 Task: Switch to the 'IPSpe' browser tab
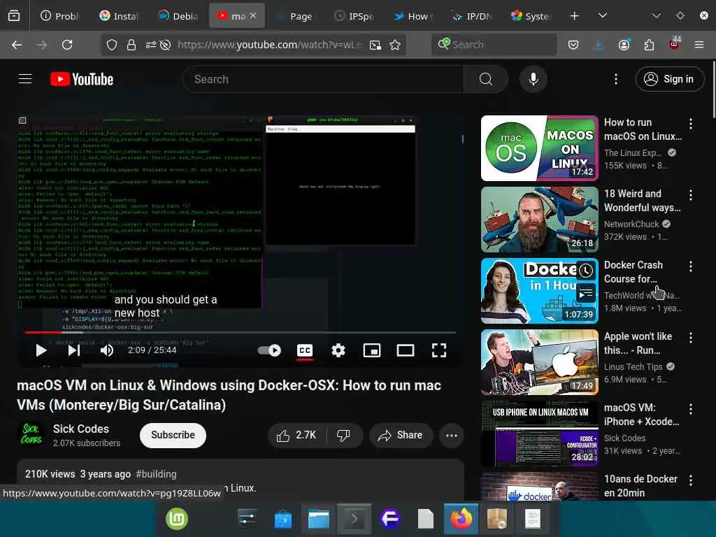point(355,16)
